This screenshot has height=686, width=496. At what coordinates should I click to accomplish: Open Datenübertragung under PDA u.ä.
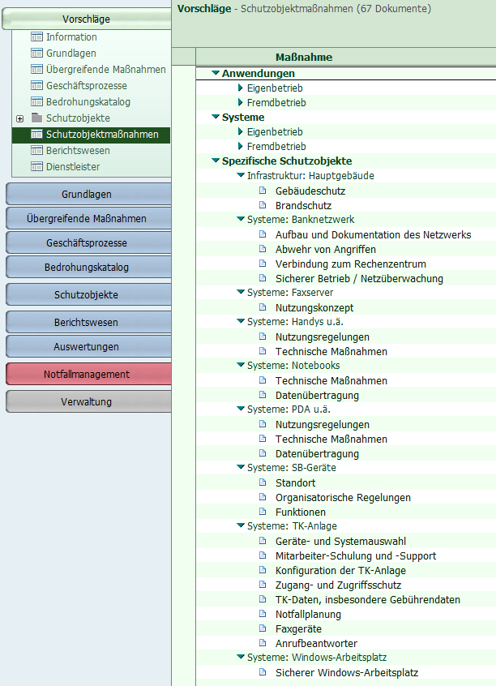[x=317, y=454]
